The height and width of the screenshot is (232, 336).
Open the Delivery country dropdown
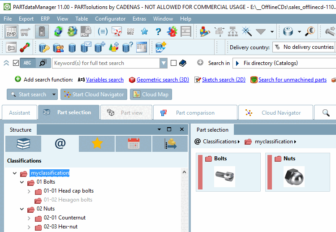pos(304,47)
